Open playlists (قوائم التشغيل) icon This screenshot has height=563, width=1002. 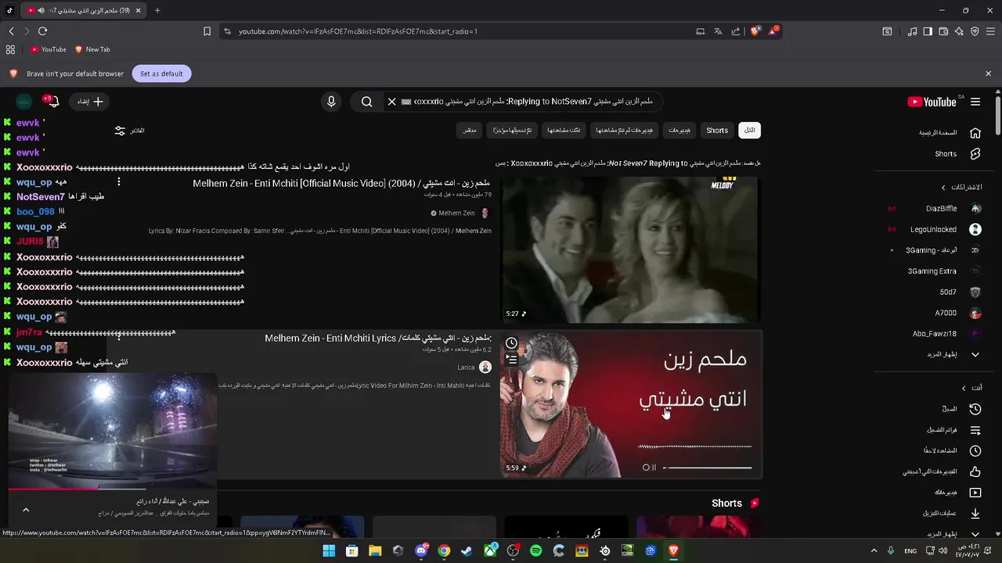point(975,430)
